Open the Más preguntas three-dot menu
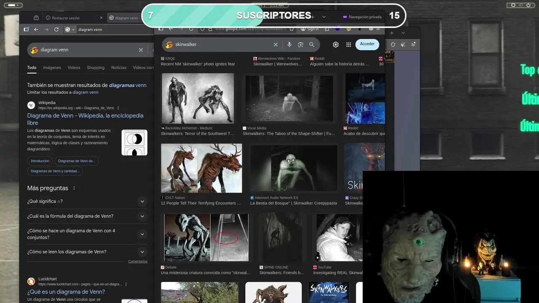 click(x=74, y=188)
